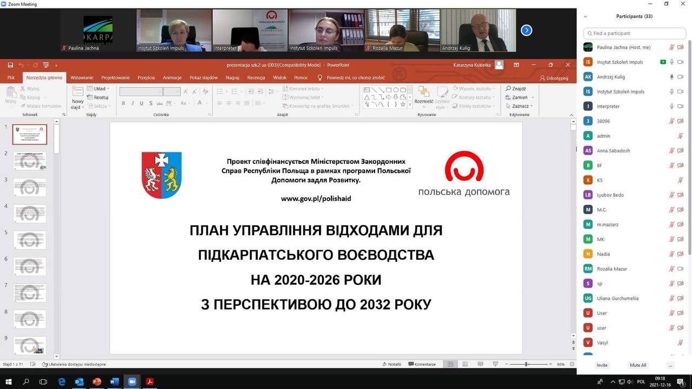Click the save icon in PowerPoint title bar
The image size is (692, 389).
click(10, 65)
